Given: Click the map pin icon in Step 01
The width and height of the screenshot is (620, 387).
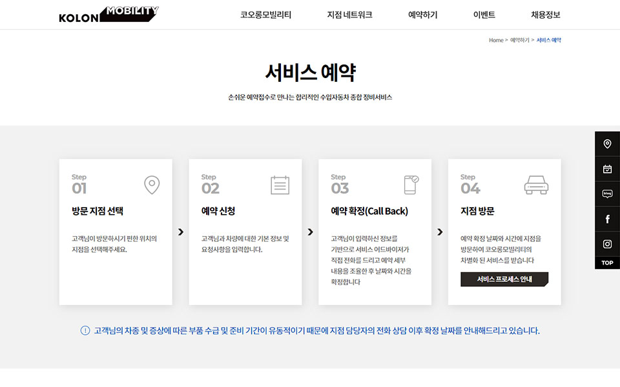Looking at the screenshot, I should click(x=152, y=185).
